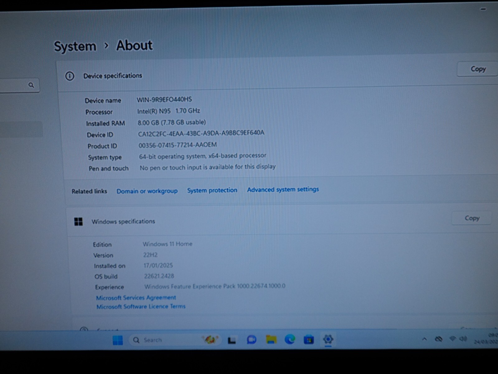Click the Device specifications info icon
The image size is (498, 374).
click(x=70, y=76)
